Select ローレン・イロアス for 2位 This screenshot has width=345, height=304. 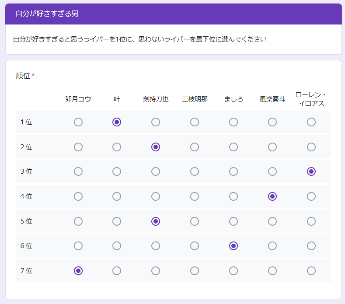coord(311,147)
